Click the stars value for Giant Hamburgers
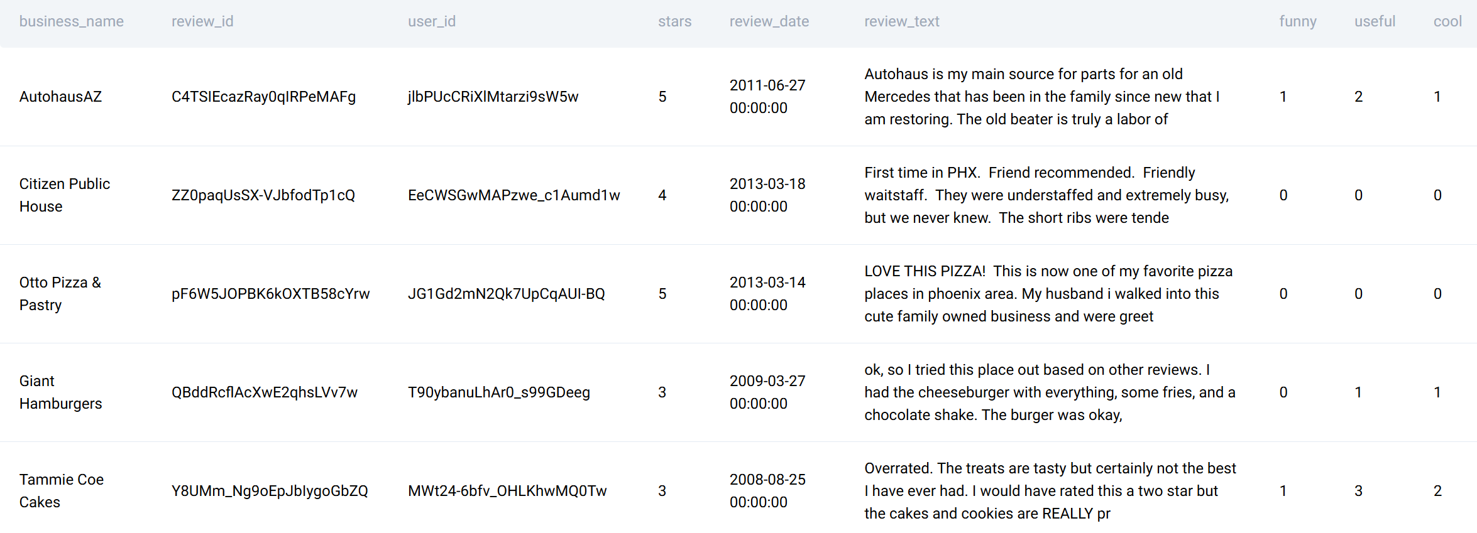 tap(662, 392)
